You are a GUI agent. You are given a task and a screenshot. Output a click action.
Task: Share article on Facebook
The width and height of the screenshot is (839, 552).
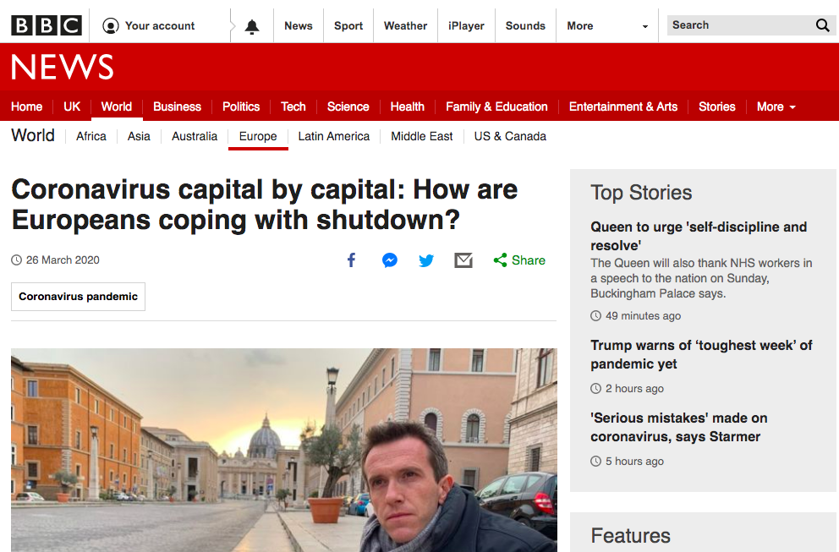[x=352, y=260]
